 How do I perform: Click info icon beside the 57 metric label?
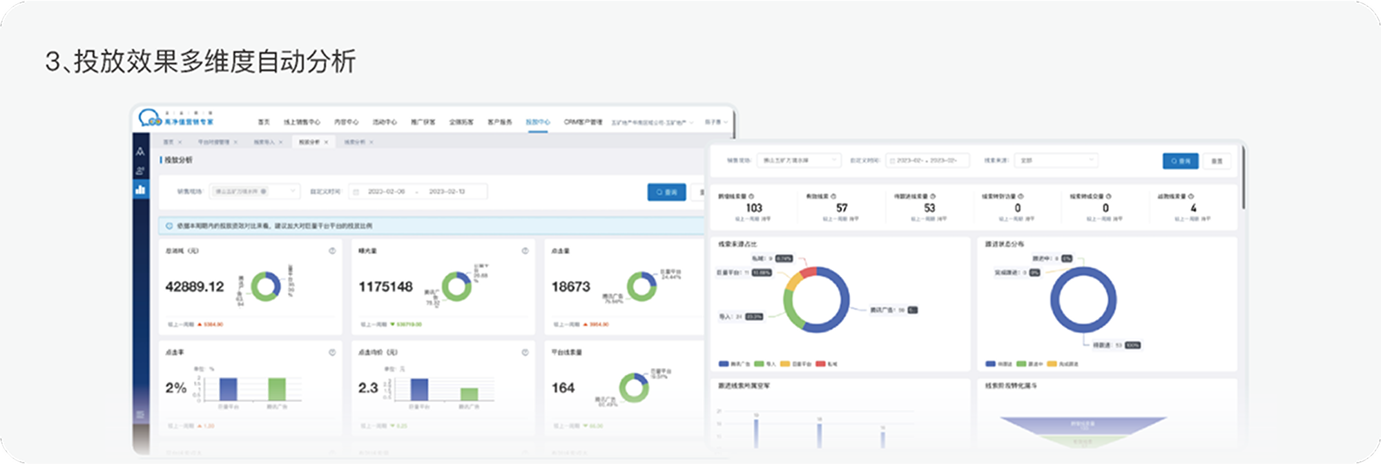[x=833, y=197]
